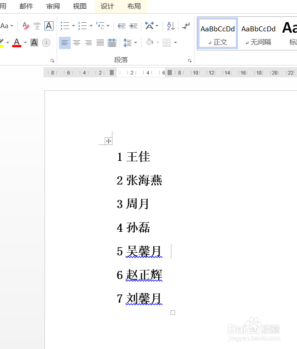Apply the 无间隔 style
The height and width of the screenshot is (349, 297).
pos(258,33)
